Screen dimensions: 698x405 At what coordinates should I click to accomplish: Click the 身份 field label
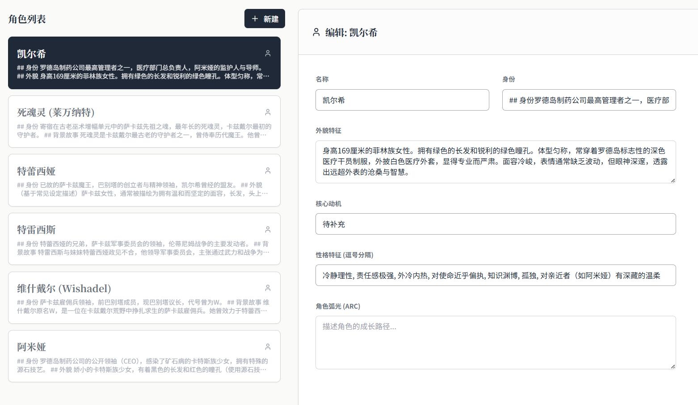[x=509, y=79]
